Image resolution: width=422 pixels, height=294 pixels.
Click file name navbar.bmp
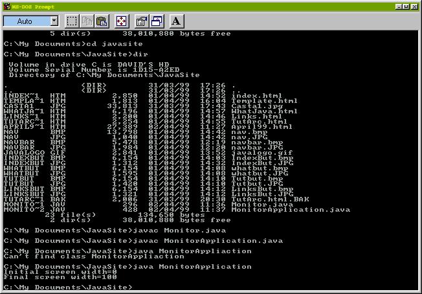tap(258, 142)
